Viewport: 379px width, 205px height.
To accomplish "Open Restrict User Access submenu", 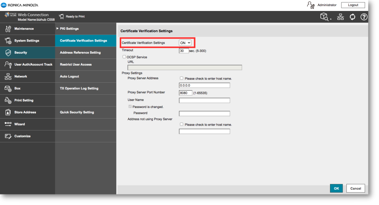I will point(86,65).
